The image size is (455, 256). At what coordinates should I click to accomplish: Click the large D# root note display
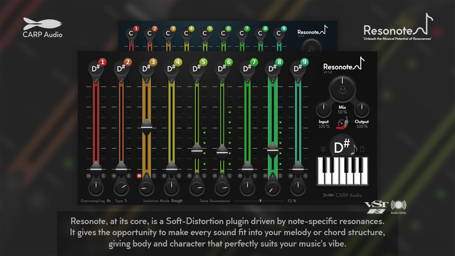[342, 147]
